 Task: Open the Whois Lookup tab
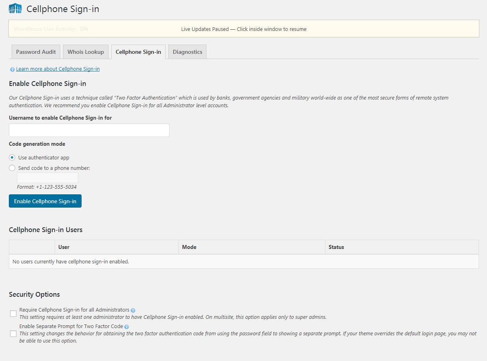tap(86, 52)
